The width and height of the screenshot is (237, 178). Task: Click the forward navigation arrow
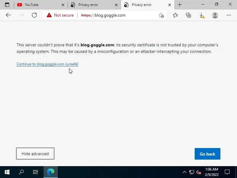21,15
